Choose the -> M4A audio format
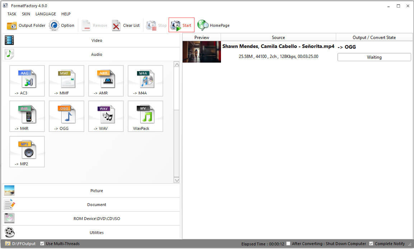Viewport: 414px width, 249px height. (x=146, y=81)
